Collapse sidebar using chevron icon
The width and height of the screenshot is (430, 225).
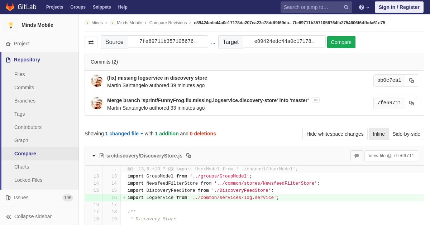[x=9, y=217]
